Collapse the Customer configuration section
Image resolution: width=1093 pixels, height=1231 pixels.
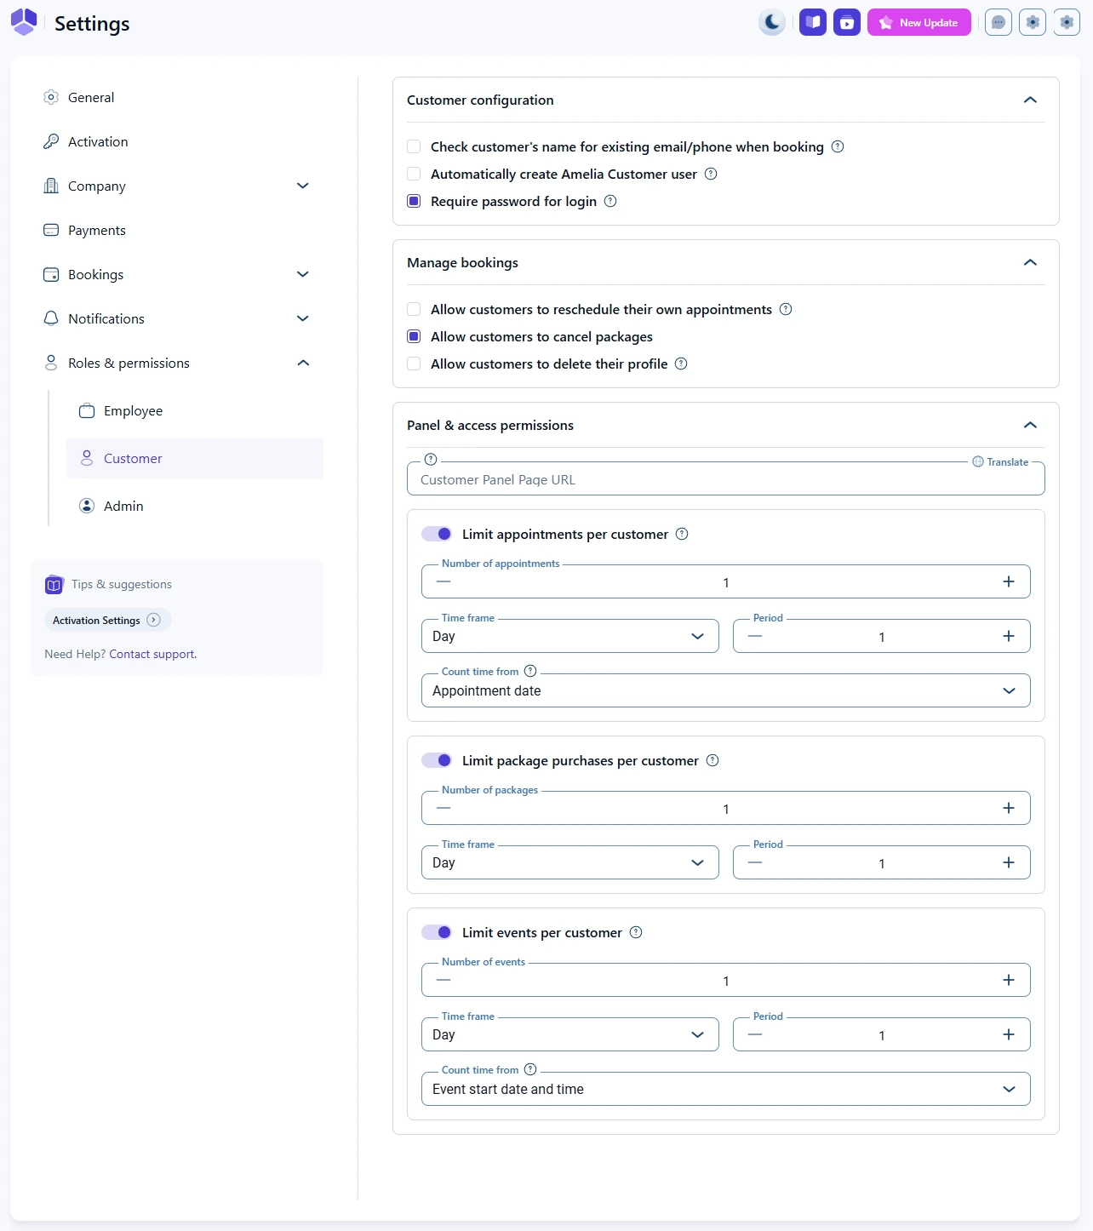point(1030,100)
